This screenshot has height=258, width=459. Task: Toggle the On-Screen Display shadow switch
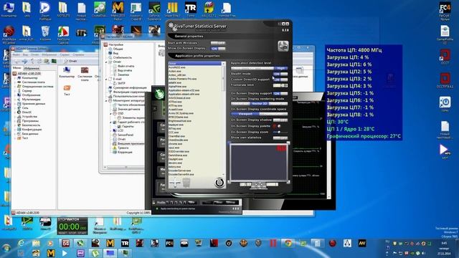pyautogui.click(x=280, y=120)
